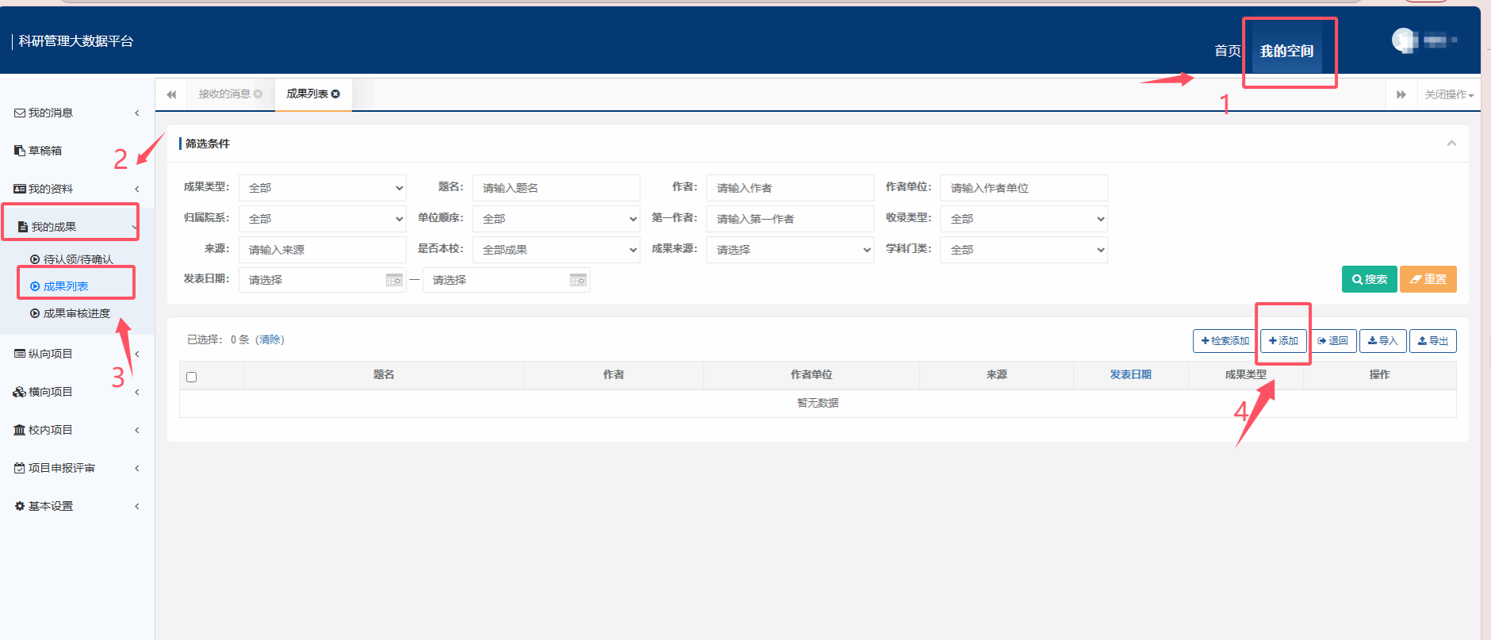1491x640 pixels.
Task: Toggle the select-all checkbox in the table header
Action: 191,377
